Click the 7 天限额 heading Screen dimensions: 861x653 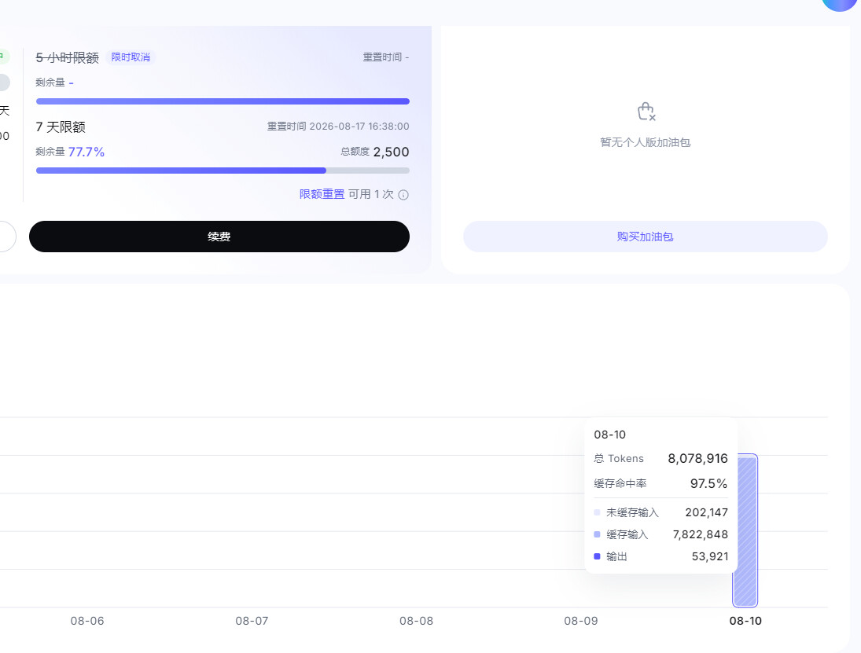61,127
